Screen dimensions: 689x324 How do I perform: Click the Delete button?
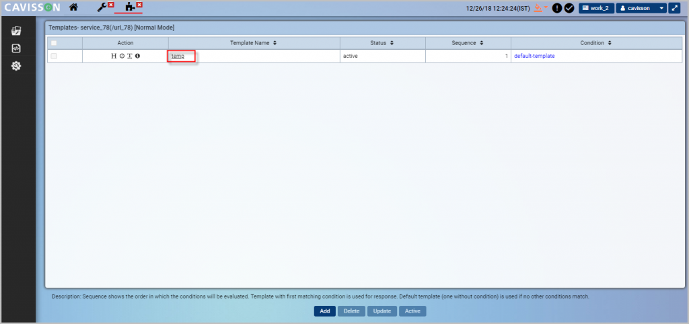(x=351, y=311)
